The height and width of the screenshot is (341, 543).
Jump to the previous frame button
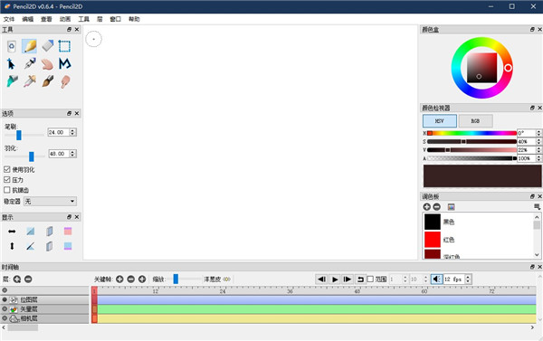(x=321, y=279)
